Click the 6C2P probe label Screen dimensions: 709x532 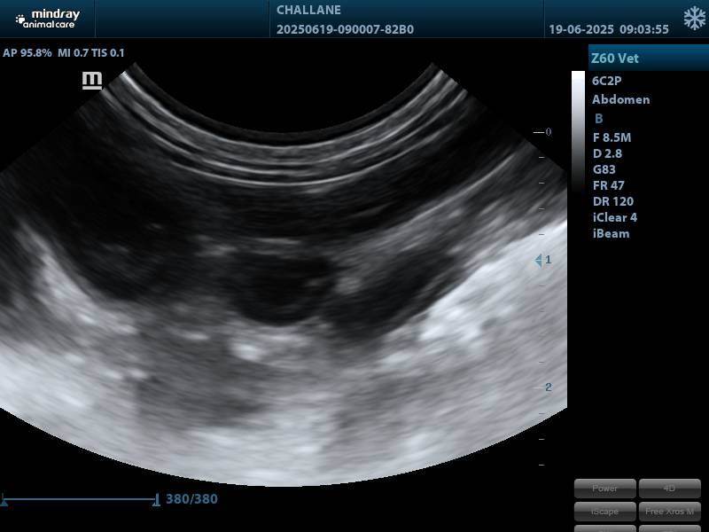(607, 81)
